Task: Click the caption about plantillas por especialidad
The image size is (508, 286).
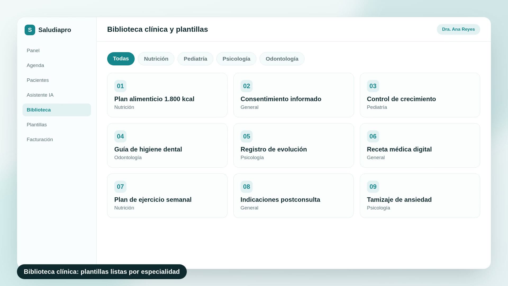Action: tap(102, 272)
